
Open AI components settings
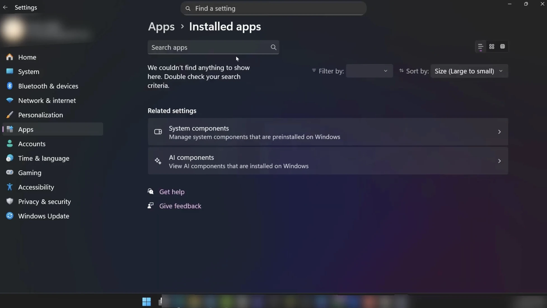[x=328, y=161]
